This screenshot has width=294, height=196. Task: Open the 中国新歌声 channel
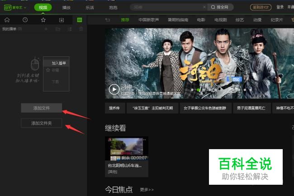pos(149,20)
